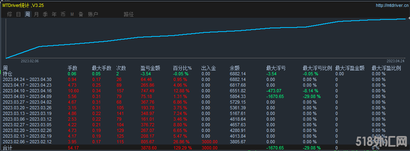410x151 pixels.
Task: Click the 持仓 profit value -3.54
Action: point(145,74)
